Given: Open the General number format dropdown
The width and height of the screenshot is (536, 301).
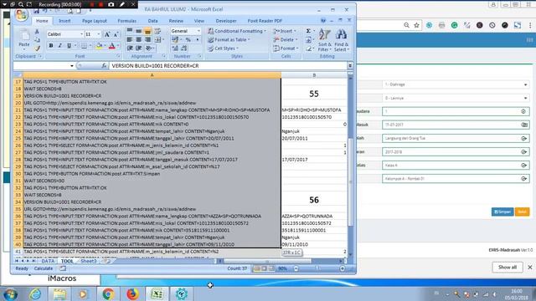Looking at the screenshot, I should click(x=198, y=31).
